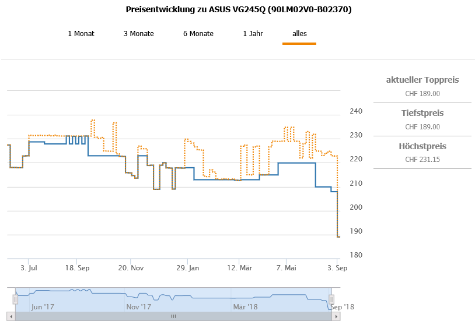
Task: Choose the 1 Jahr time range
Action: point(253,34)
